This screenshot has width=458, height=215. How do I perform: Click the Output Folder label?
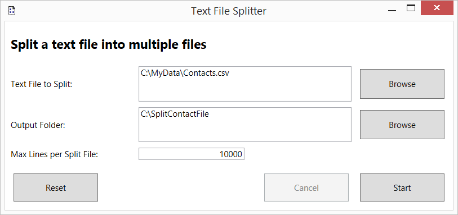pyautogui.click(x=38, y=125)
